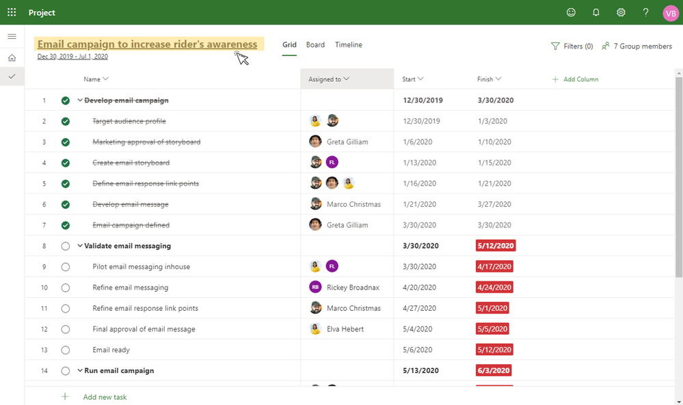
Task: Open the notifications bell icon
Action: (x=596, y=12)
